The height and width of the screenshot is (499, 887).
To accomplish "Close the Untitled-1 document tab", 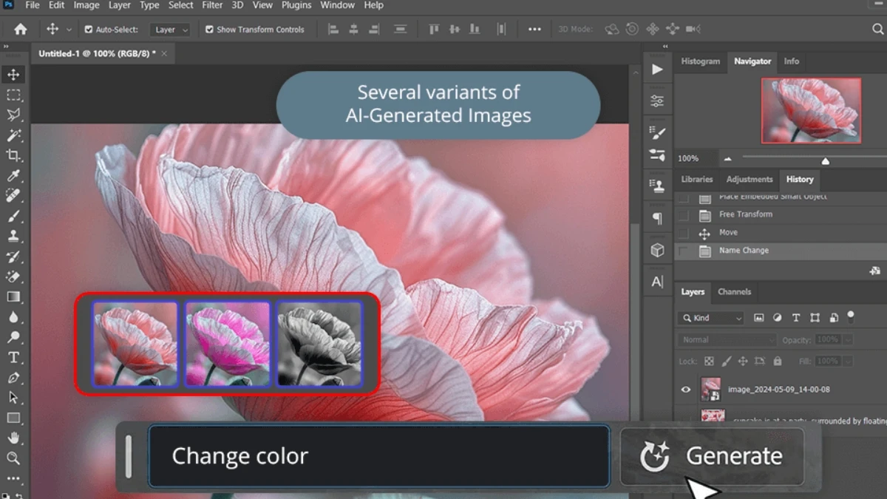I will [164, 54].
